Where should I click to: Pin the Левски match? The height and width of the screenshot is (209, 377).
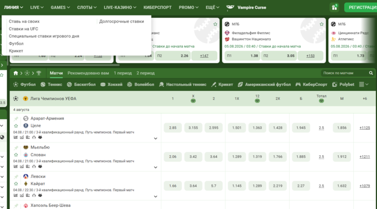click(16, 177)
